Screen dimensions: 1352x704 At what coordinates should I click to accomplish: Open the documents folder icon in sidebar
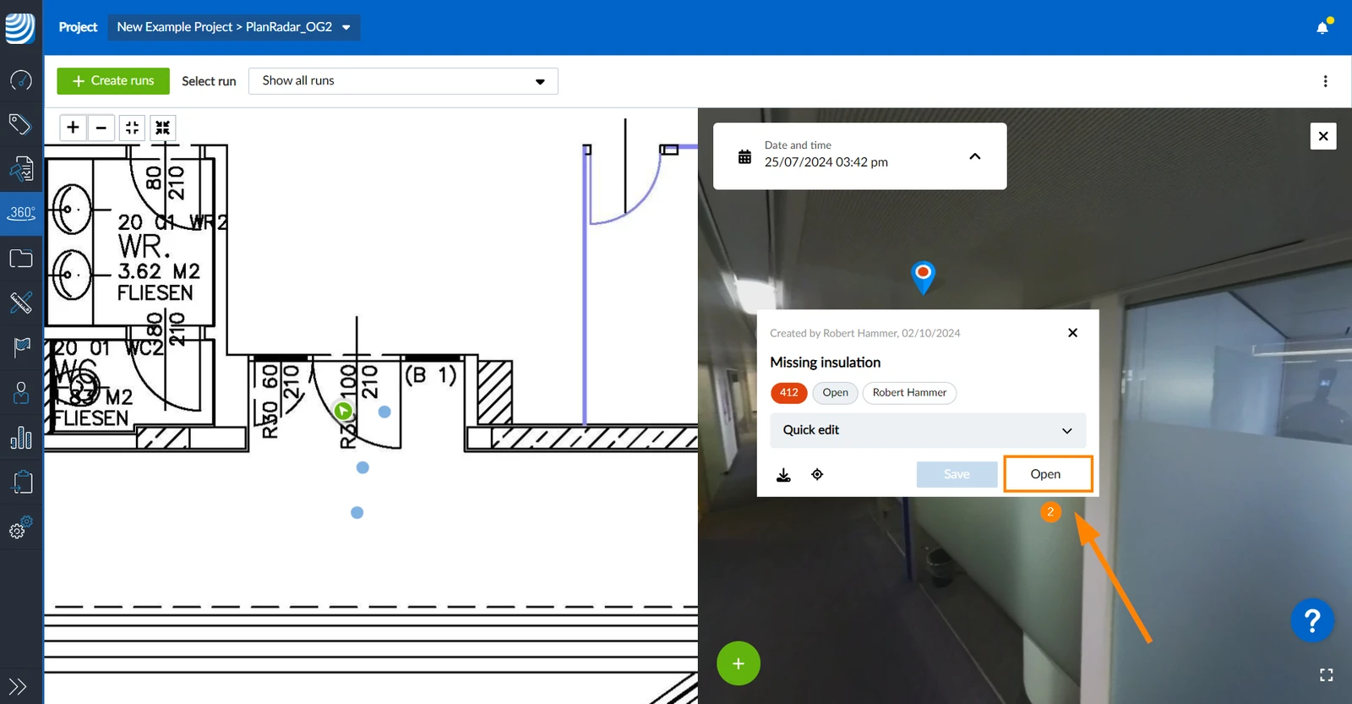(x=21, y=259)
